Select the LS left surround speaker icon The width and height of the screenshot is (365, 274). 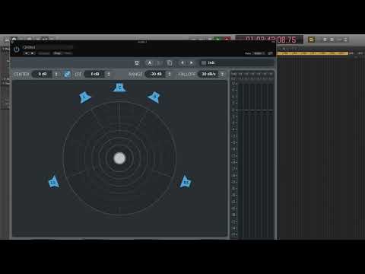click(x=53, y=182)
